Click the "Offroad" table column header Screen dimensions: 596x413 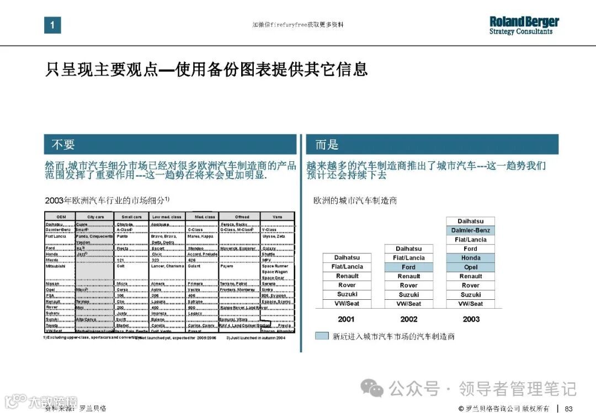point(242,217)
